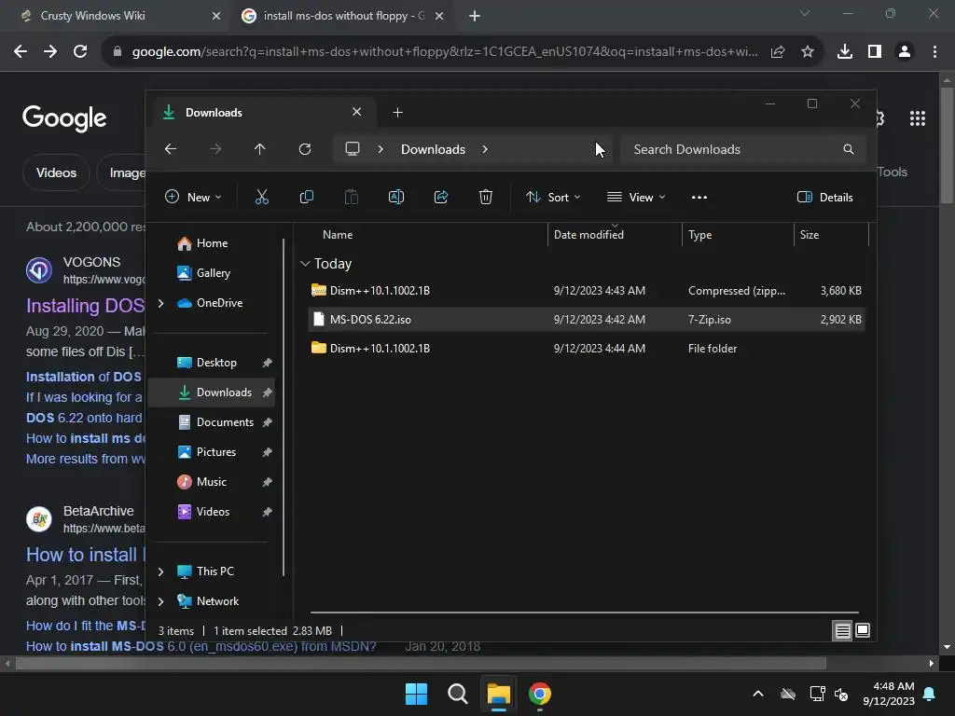
Task: Click Chrome icon in the taskbar
Action: pos(540,694)
